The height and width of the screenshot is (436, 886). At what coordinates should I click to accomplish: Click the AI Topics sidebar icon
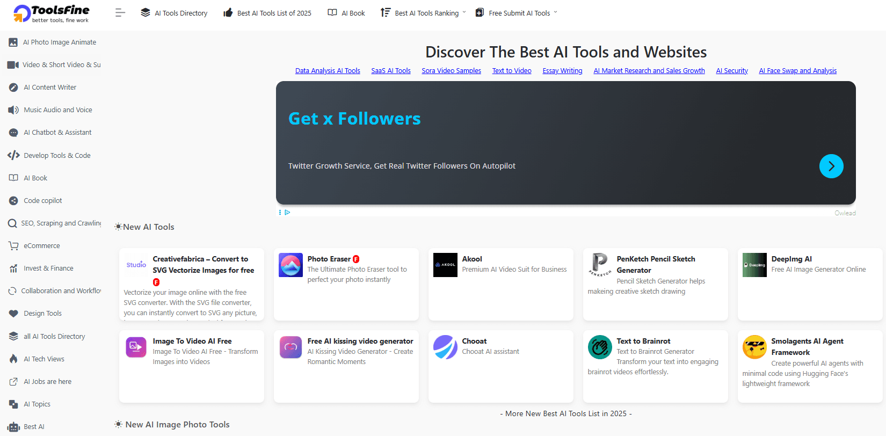coord(13,404)
